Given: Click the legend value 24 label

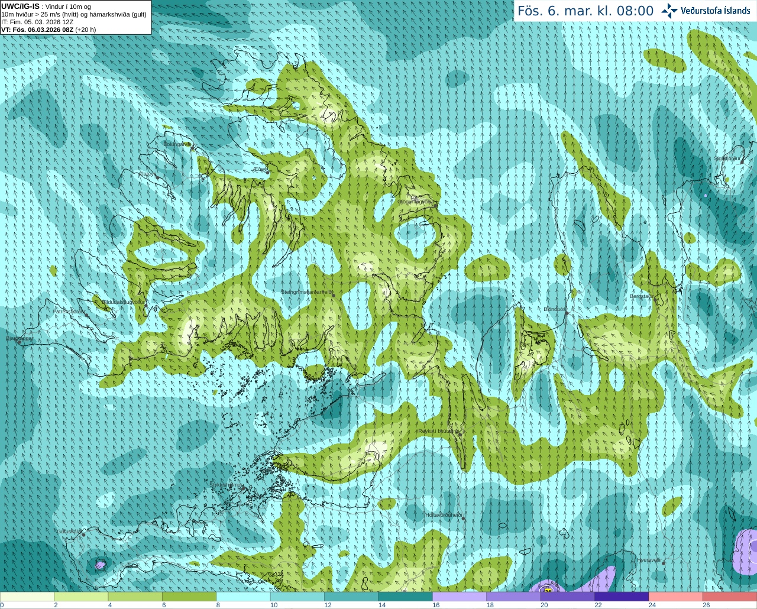Looking at the screenshot, I should [652, 605].
